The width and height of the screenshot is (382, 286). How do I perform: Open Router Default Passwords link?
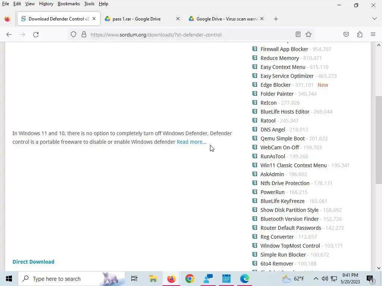click(291, 228)
